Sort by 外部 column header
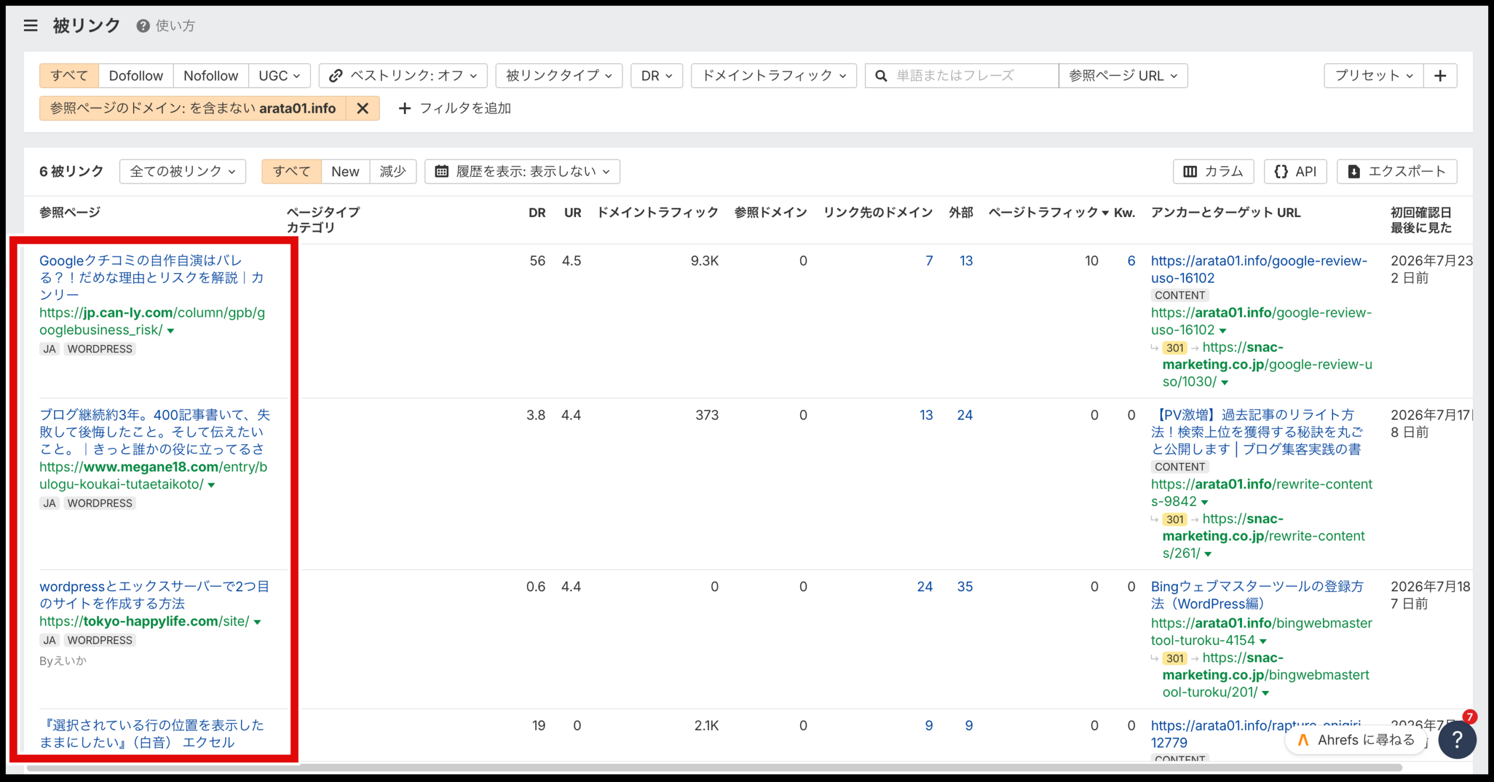Viewport: 1494px width, 782px height. pyautogui.click(x=961, y=212)
